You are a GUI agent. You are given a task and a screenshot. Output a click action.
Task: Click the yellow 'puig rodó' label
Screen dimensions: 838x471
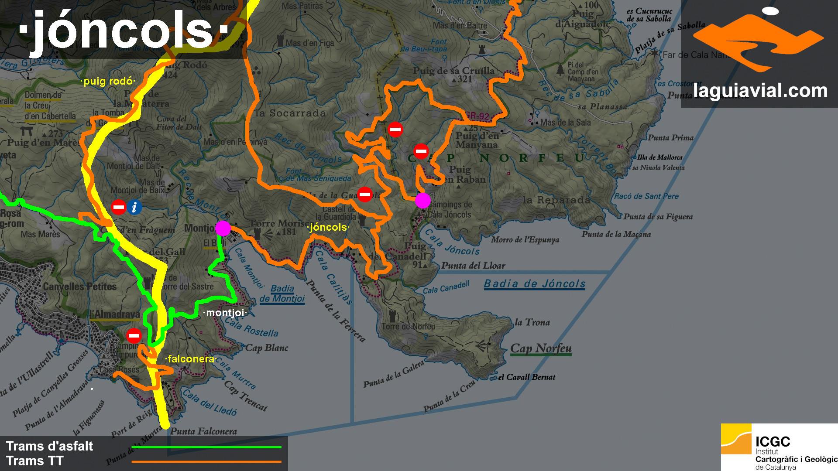tap(108, 81)
